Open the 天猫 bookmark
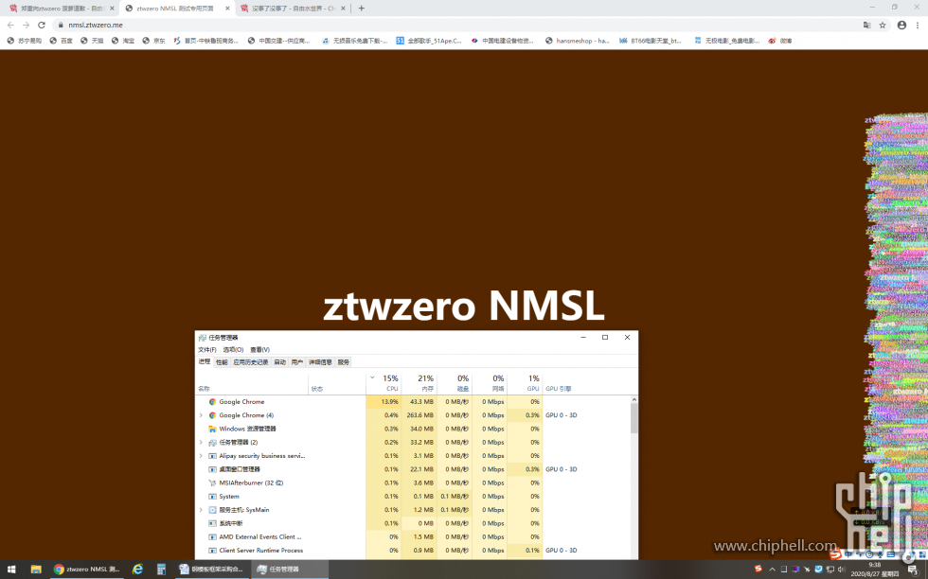928x579 pixels. (x=93, y=41)
